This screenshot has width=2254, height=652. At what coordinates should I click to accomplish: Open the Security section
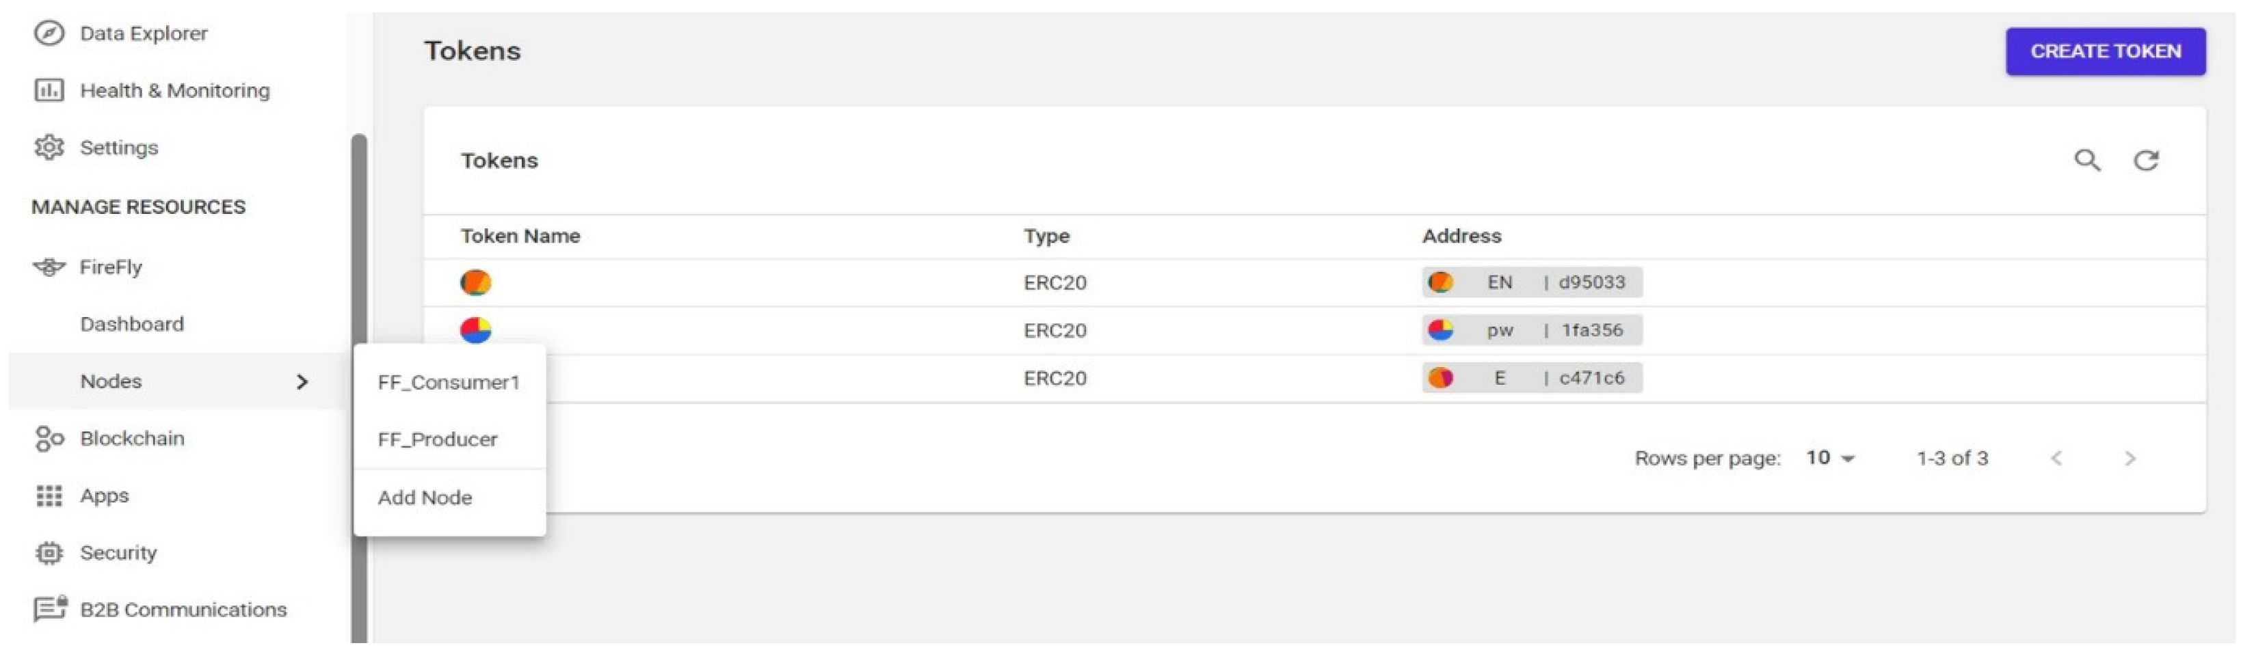pos(118,552)
